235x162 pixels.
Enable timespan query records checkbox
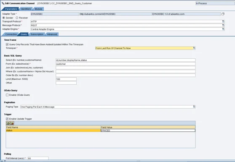(7, 44)
